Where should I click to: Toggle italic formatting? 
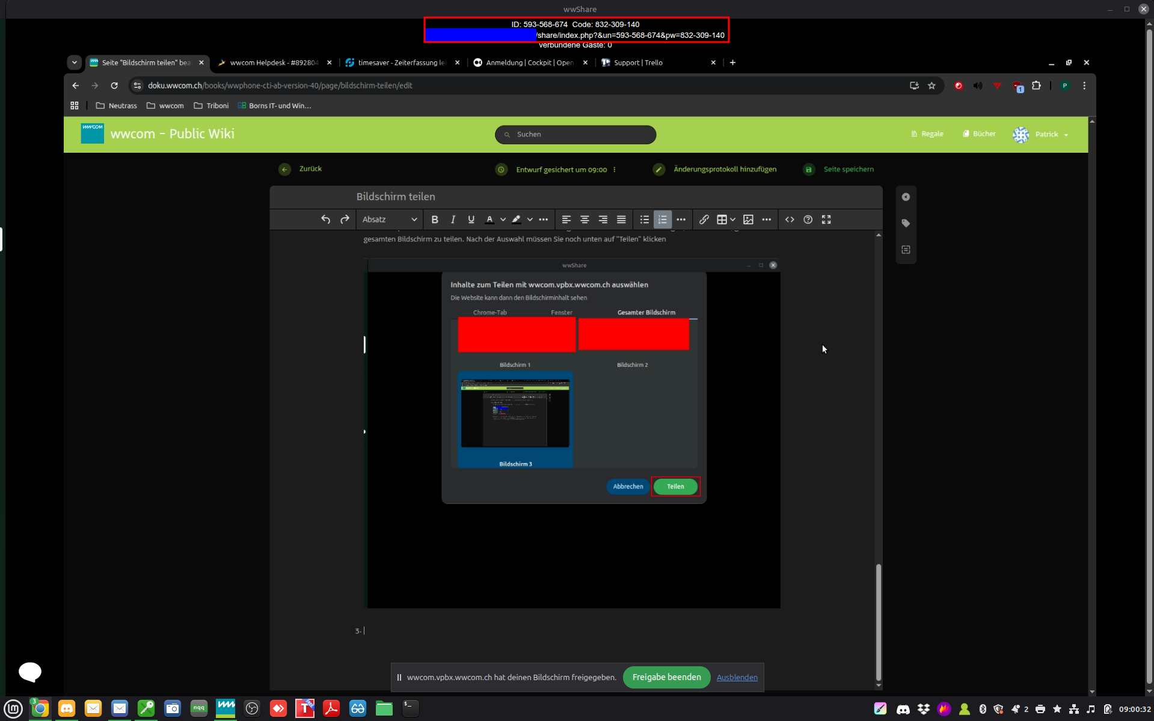[x=453, y=219]
